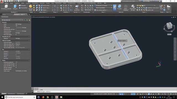The image size is (177, 99).
Task: Collapse the Estilo de trazado section
Action: pos(29,40)
